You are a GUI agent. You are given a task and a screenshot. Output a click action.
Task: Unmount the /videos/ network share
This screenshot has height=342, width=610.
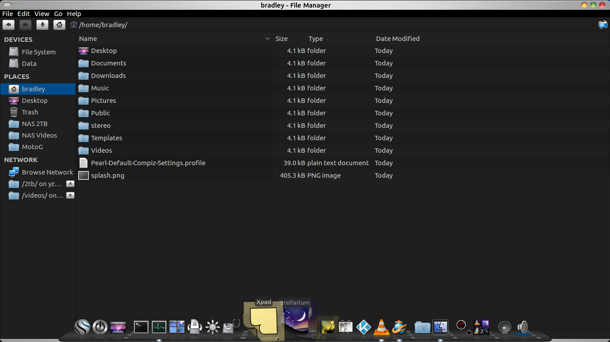pyautogui.click(x=70, y=195)
